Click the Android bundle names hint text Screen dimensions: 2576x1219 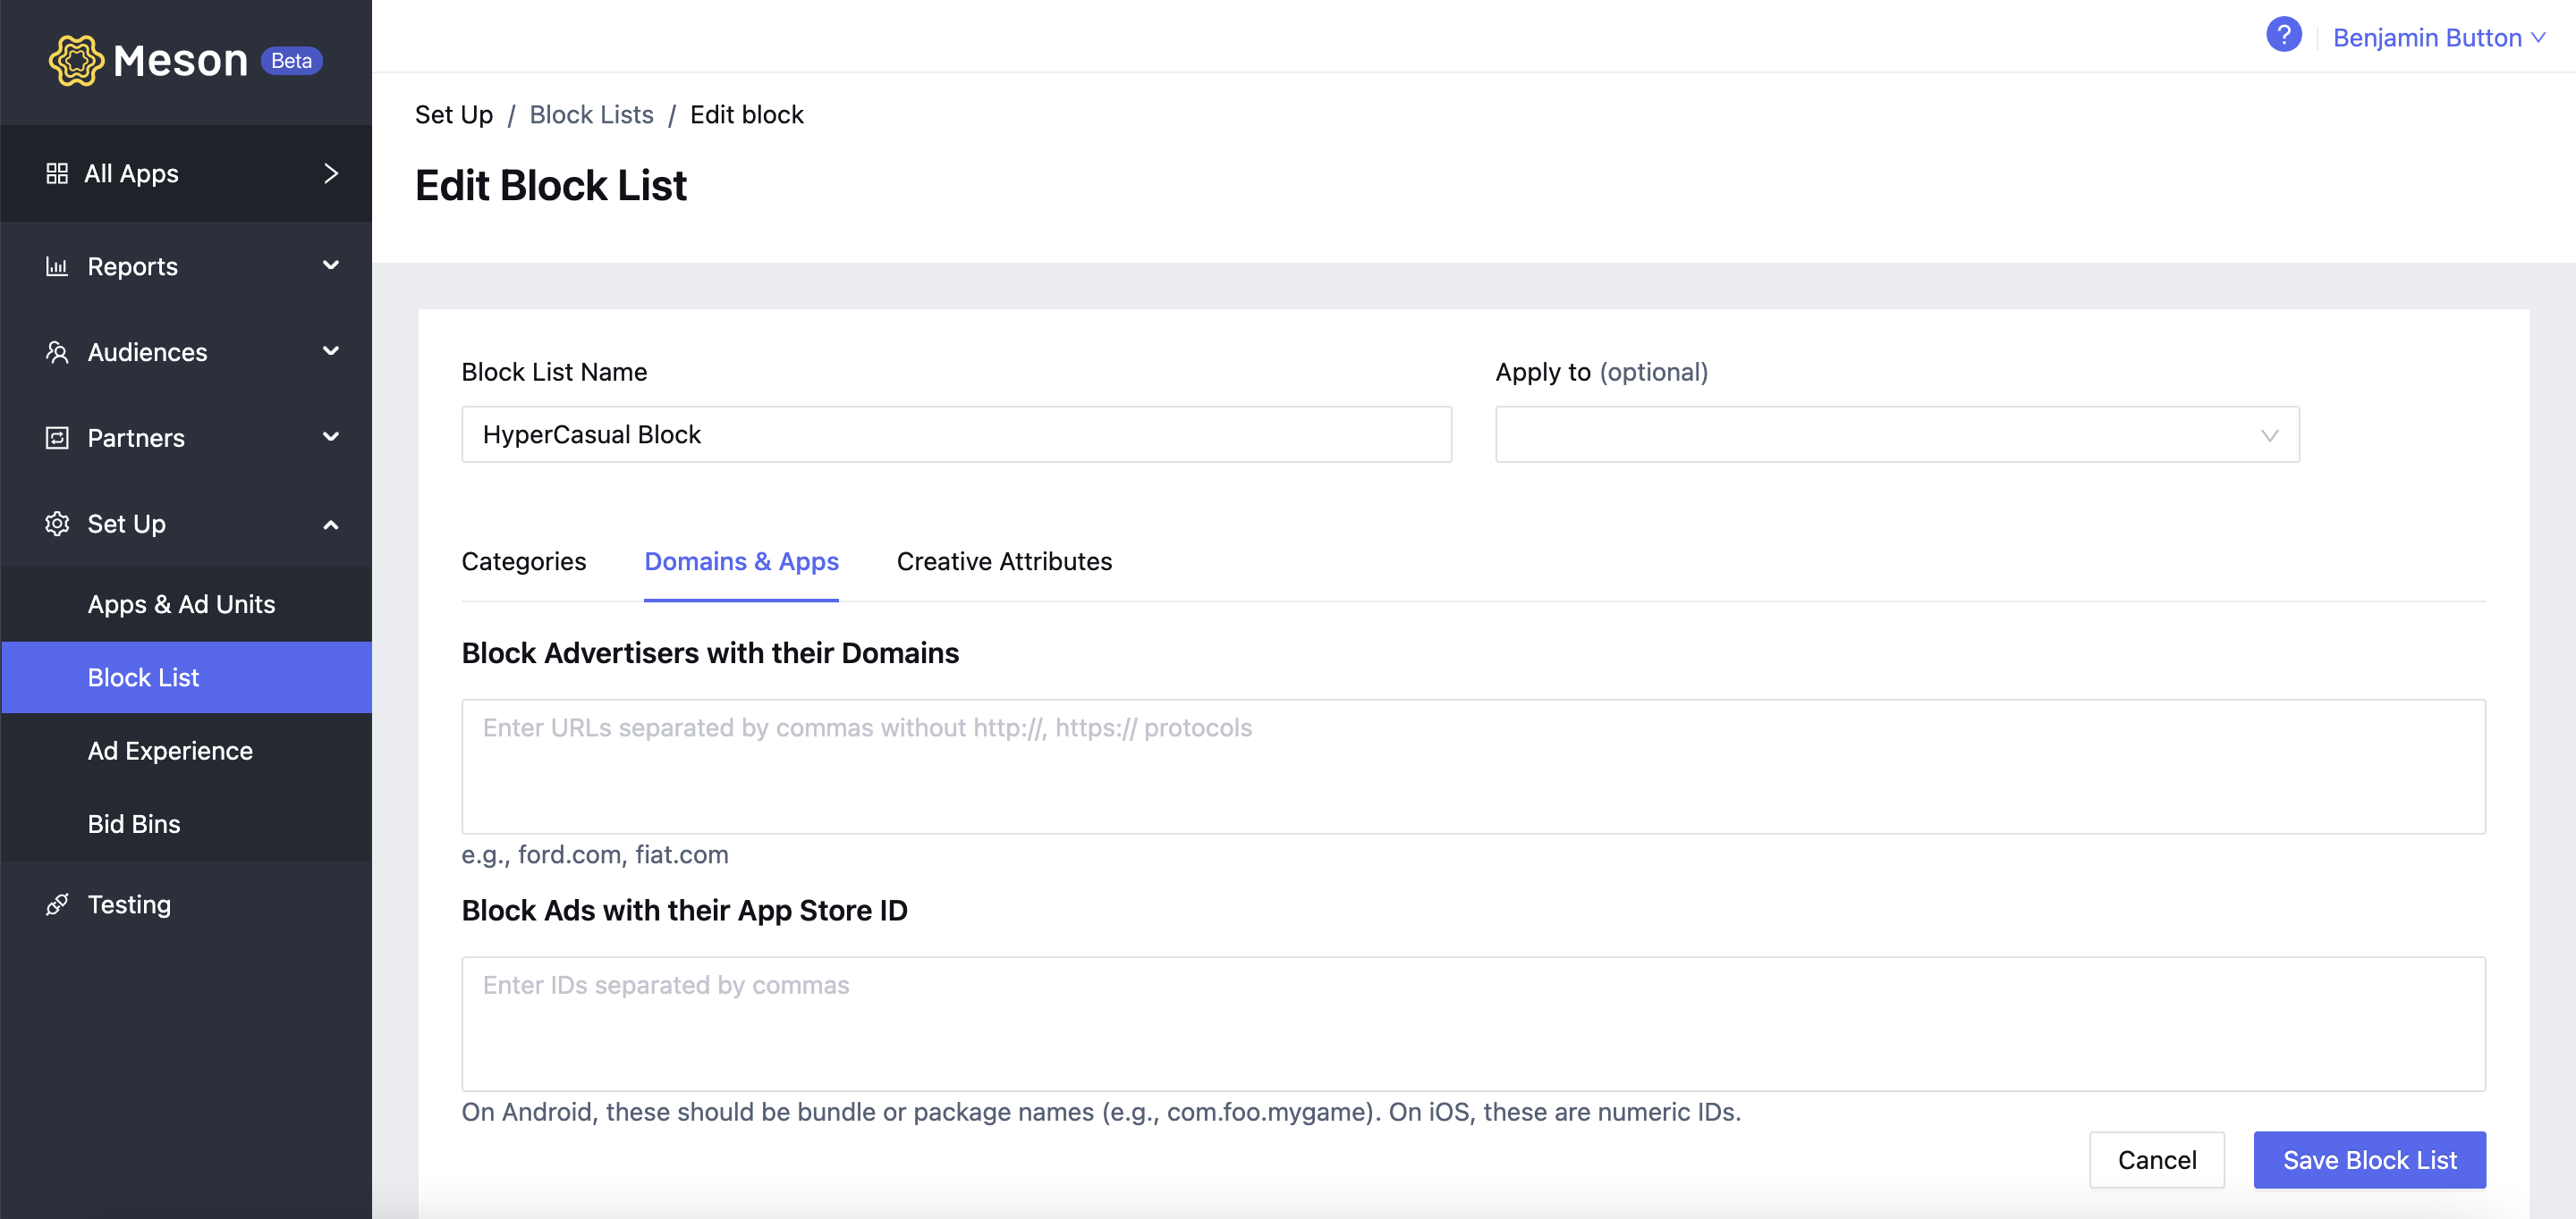point(1101,1112)
